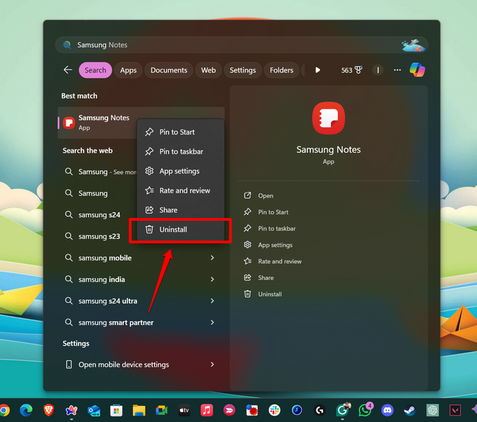Open Grammarly from the taskbar

[x=343, y=411]
